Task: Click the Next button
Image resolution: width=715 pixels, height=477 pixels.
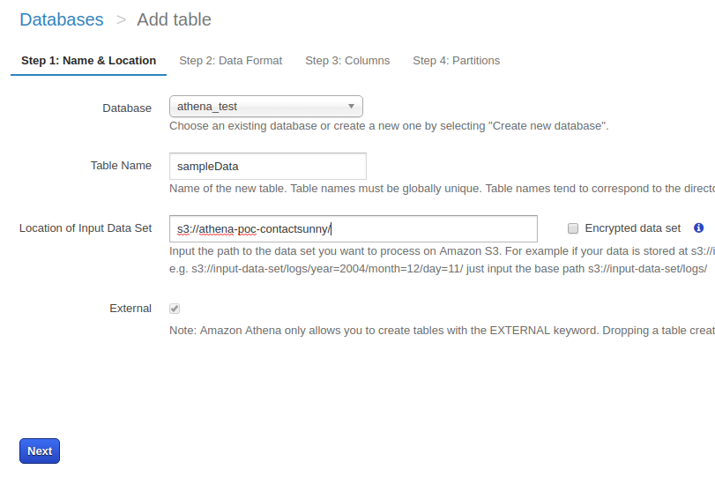Action: coord(40,451)
